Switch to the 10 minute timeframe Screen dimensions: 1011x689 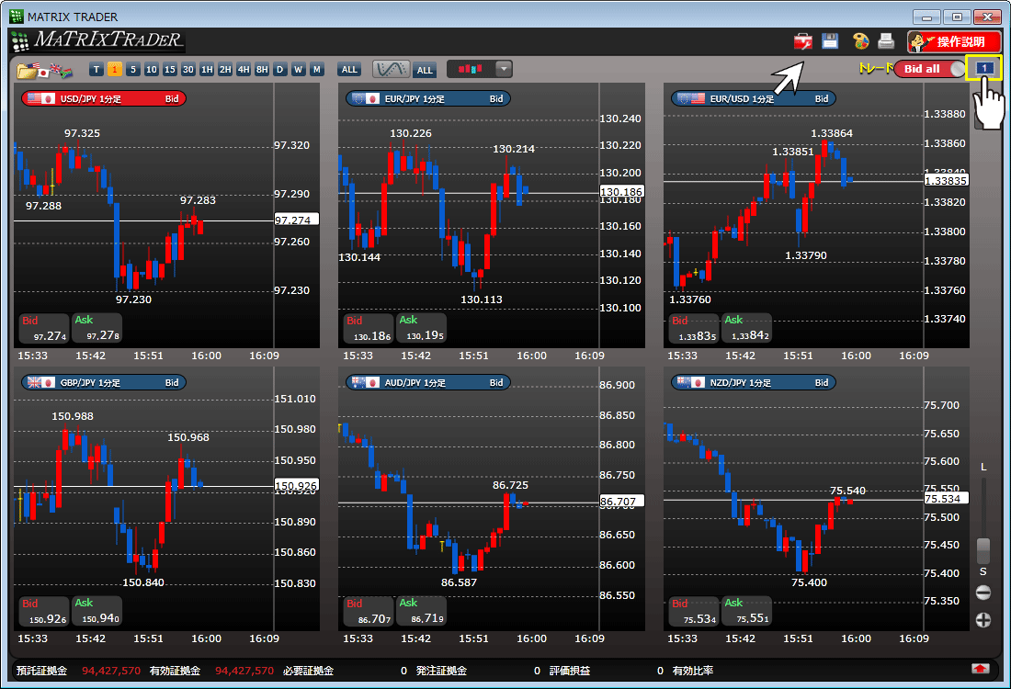[x=152, y=70]
